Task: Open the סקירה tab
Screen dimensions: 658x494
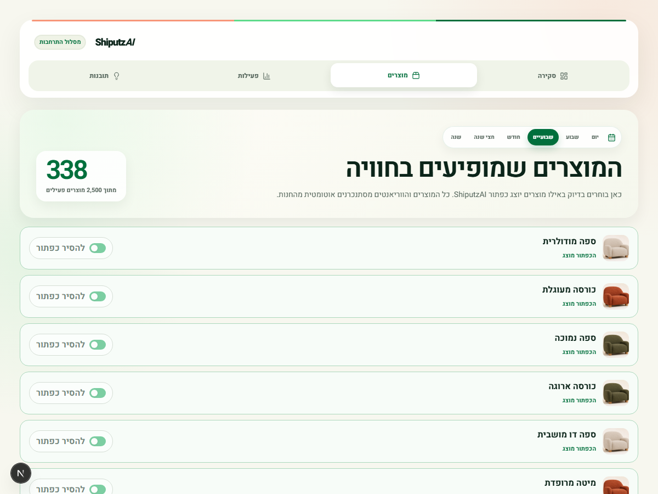Action: pos(553,76)
